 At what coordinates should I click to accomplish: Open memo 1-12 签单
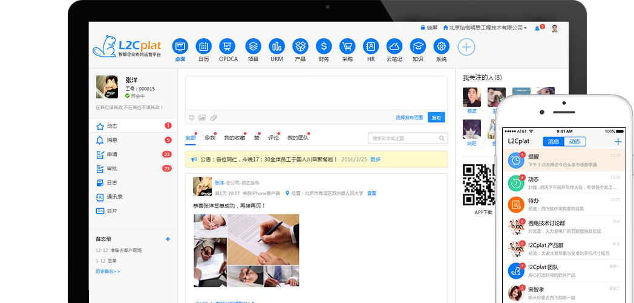pos(106,261)
